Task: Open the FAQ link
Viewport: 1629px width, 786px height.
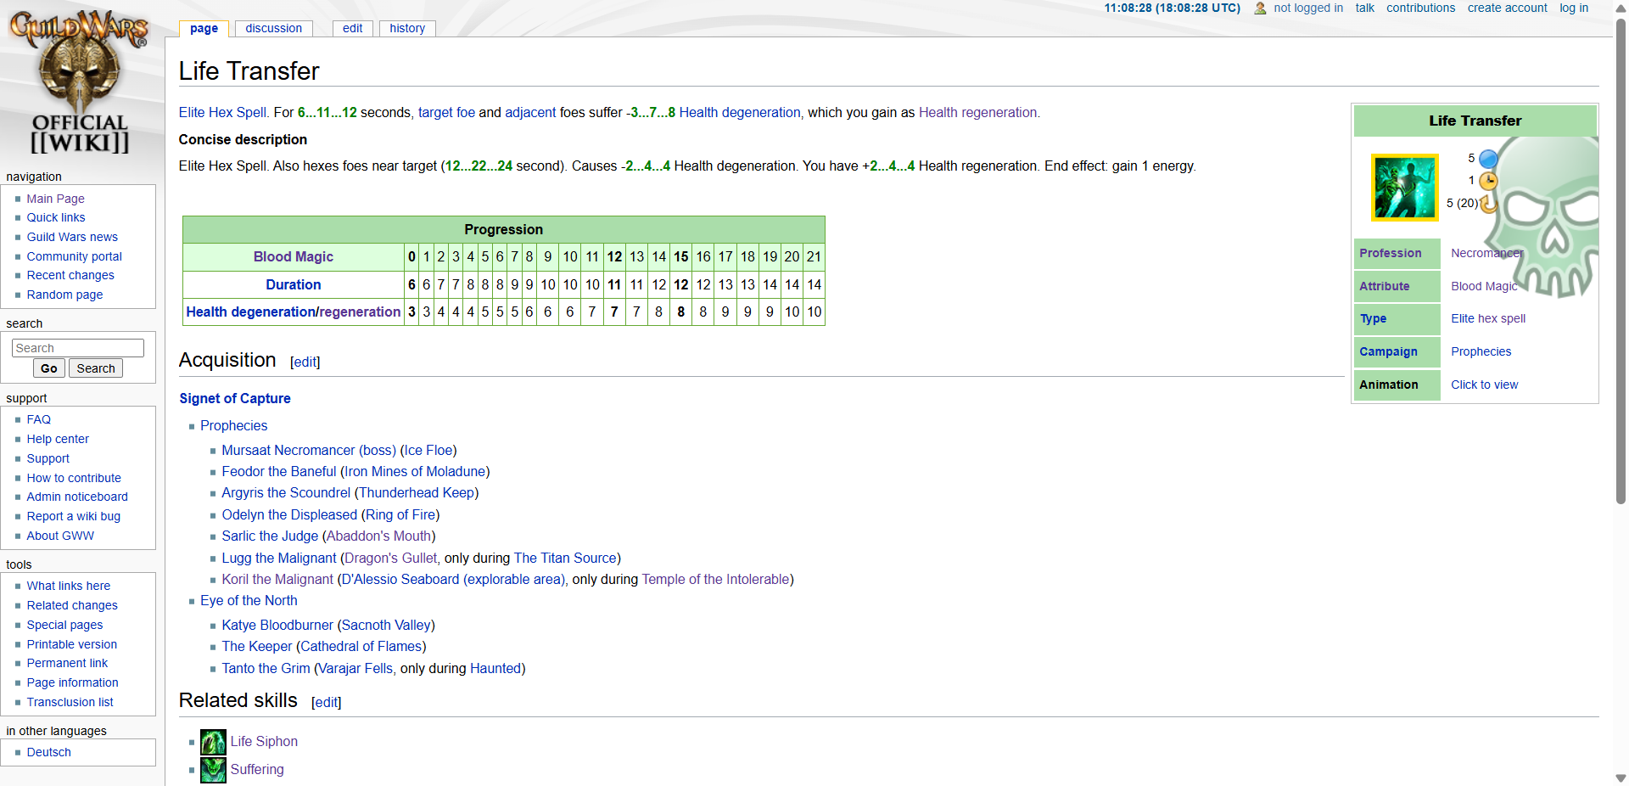Action: pyautogui.click(x=39, y=419)
